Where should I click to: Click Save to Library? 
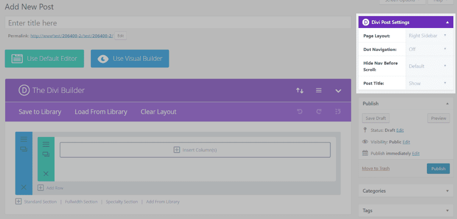click(40, 112)
